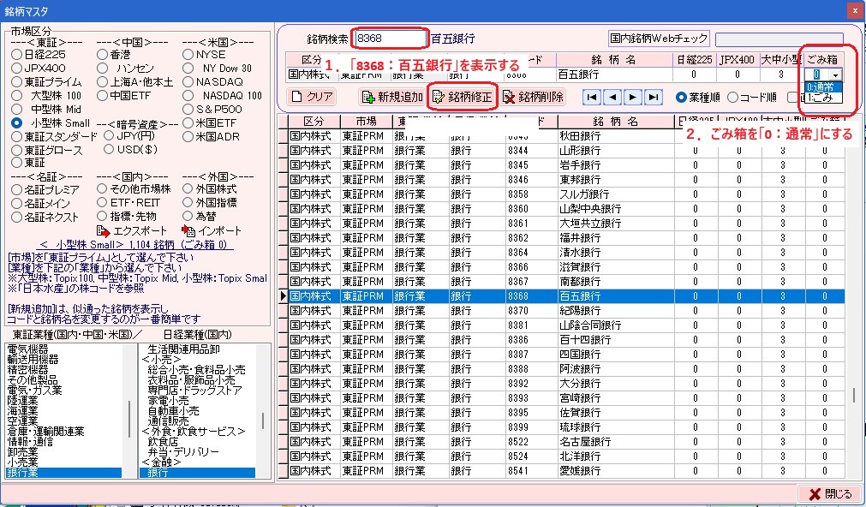
Task: Jump to first record navigation arrow
Action: (x=592, y=97)
